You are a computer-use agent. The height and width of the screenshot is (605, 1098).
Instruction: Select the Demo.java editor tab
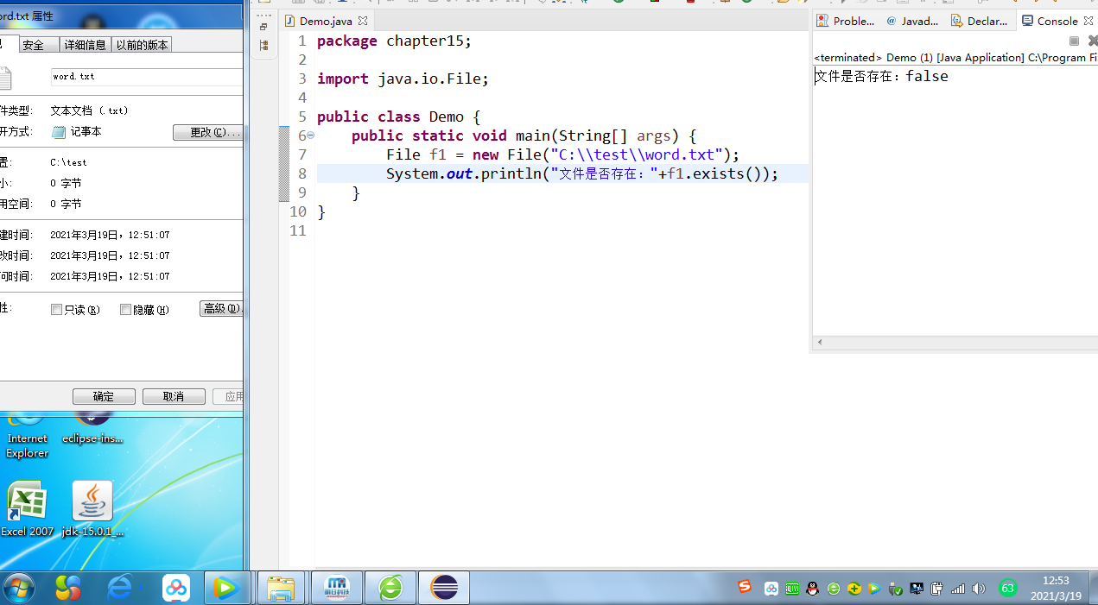click(326, 21)
